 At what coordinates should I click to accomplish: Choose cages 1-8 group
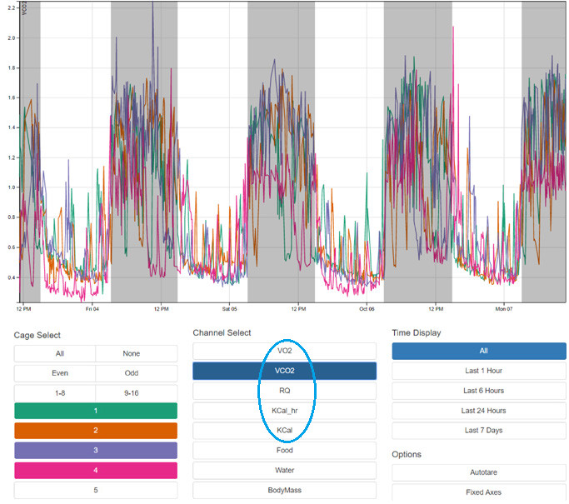55,393
